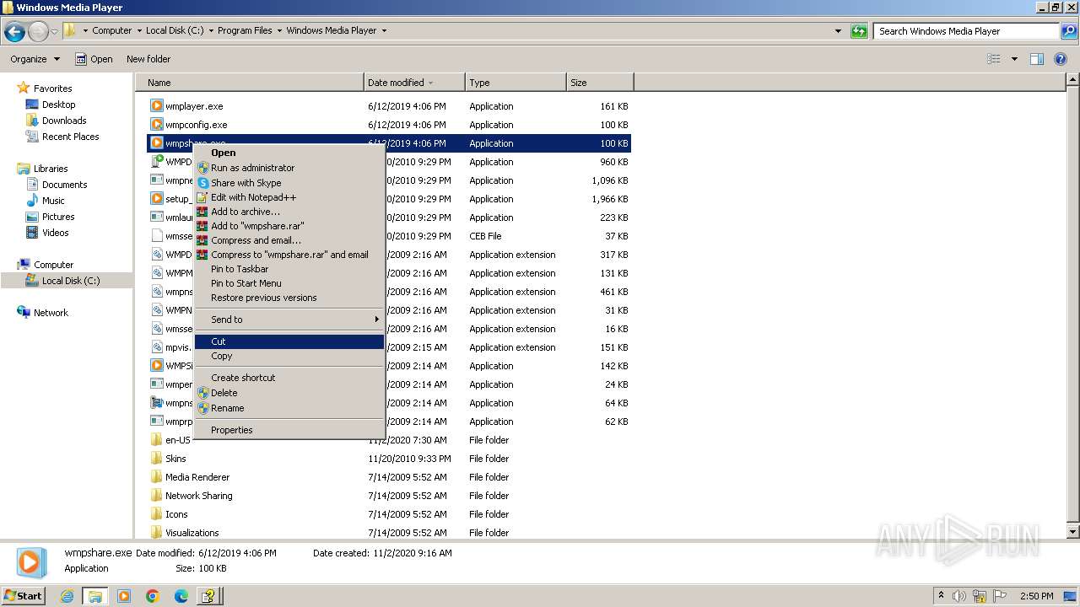Select Open in the context menu

(x=289, y=153)
